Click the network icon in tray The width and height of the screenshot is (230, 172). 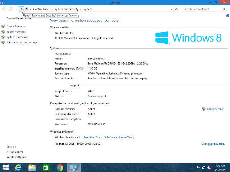coord(204,168)
